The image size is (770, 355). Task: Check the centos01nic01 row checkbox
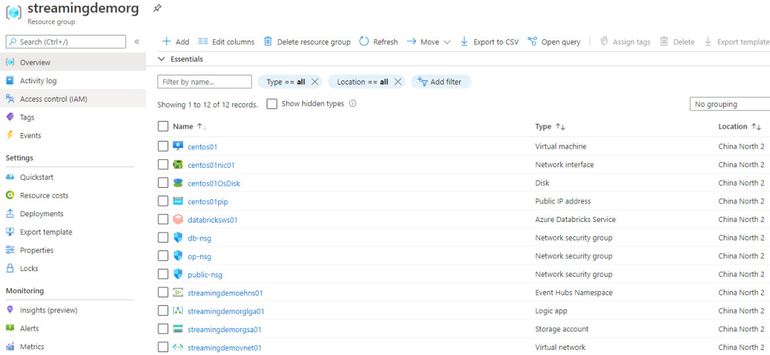(x=163, y=165)
